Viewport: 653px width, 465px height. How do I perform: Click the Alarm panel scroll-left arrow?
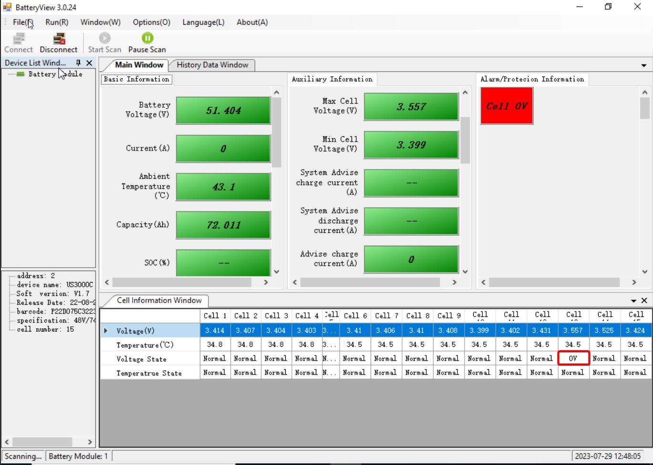click(484, 282)
